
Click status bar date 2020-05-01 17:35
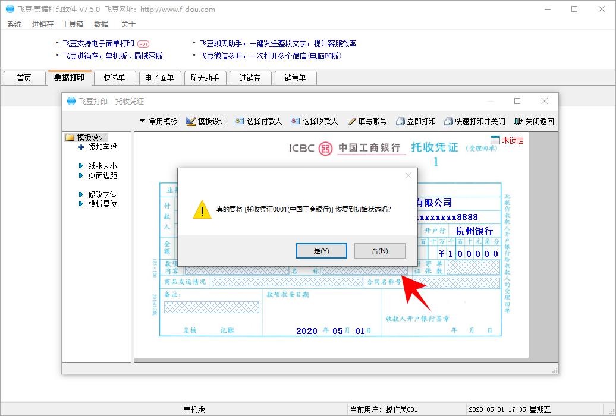point(497,409)
